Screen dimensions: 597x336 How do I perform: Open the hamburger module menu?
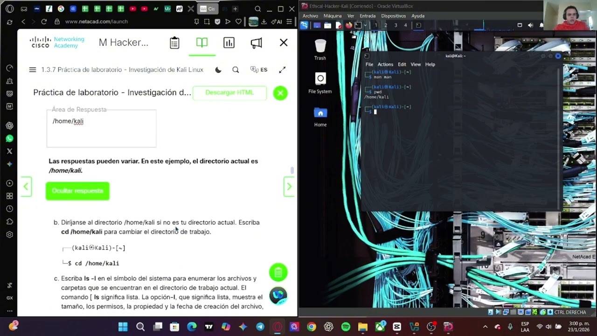[x=32, y=70]
